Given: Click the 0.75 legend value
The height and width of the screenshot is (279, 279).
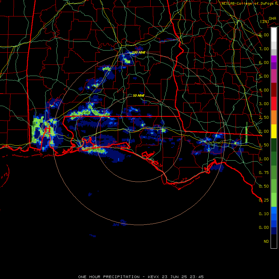Looking at the screenshot, I should point(264,173).
